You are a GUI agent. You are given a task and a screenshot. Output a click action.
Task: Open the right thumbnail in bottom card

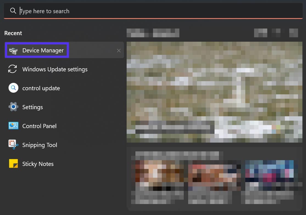[269, 176]
